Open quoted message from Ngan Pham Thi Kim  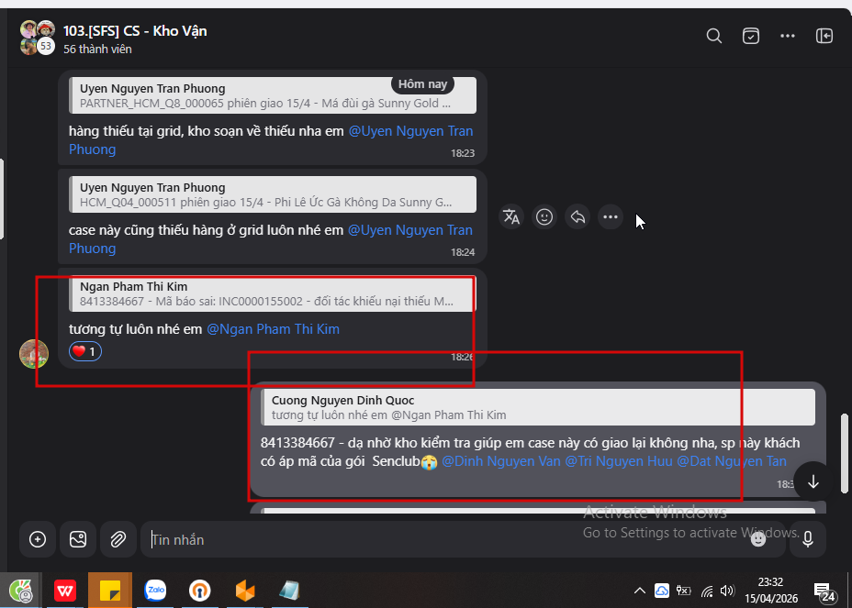pos(273,293)
